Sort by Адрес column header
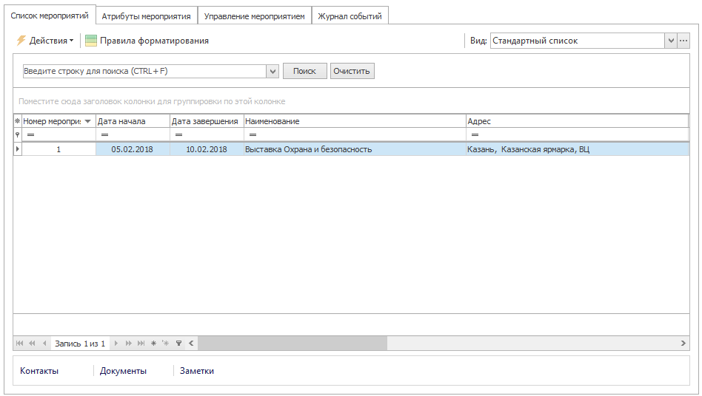 (577, 121)
